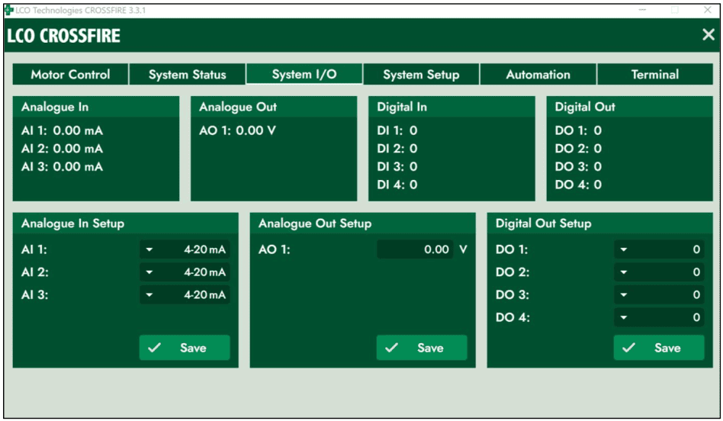Click the DO 2: 0 status in Digital Out
The image size is (723, 421).
(578, 149)
